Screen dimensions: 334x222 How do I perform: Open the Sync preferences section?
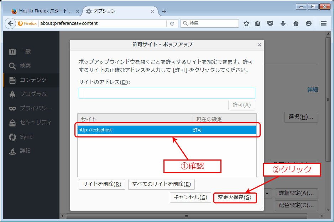click(31, 137)
